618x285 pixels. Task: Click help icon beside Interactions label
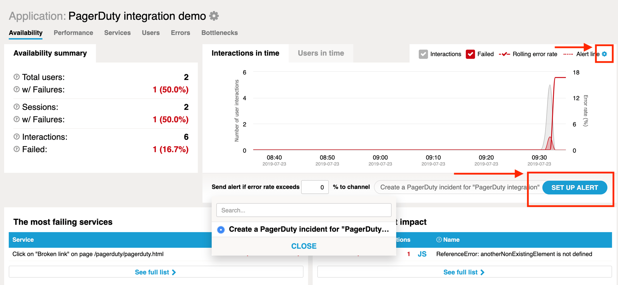tap(16, 137)
